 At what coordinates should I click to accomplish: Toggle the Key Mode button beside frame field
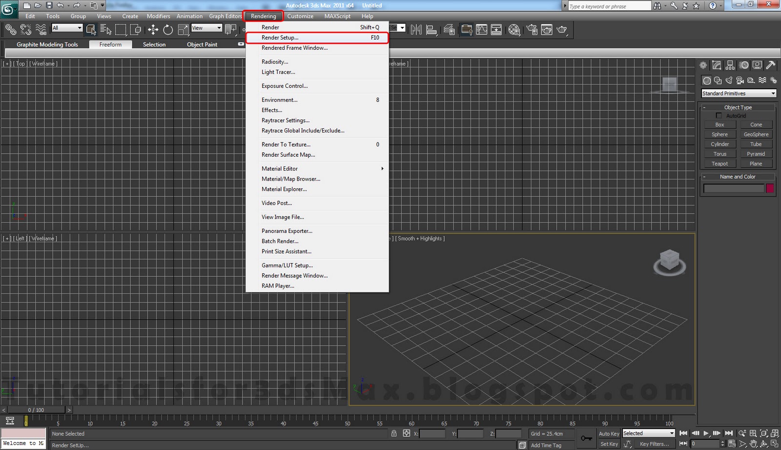(682, 444)
